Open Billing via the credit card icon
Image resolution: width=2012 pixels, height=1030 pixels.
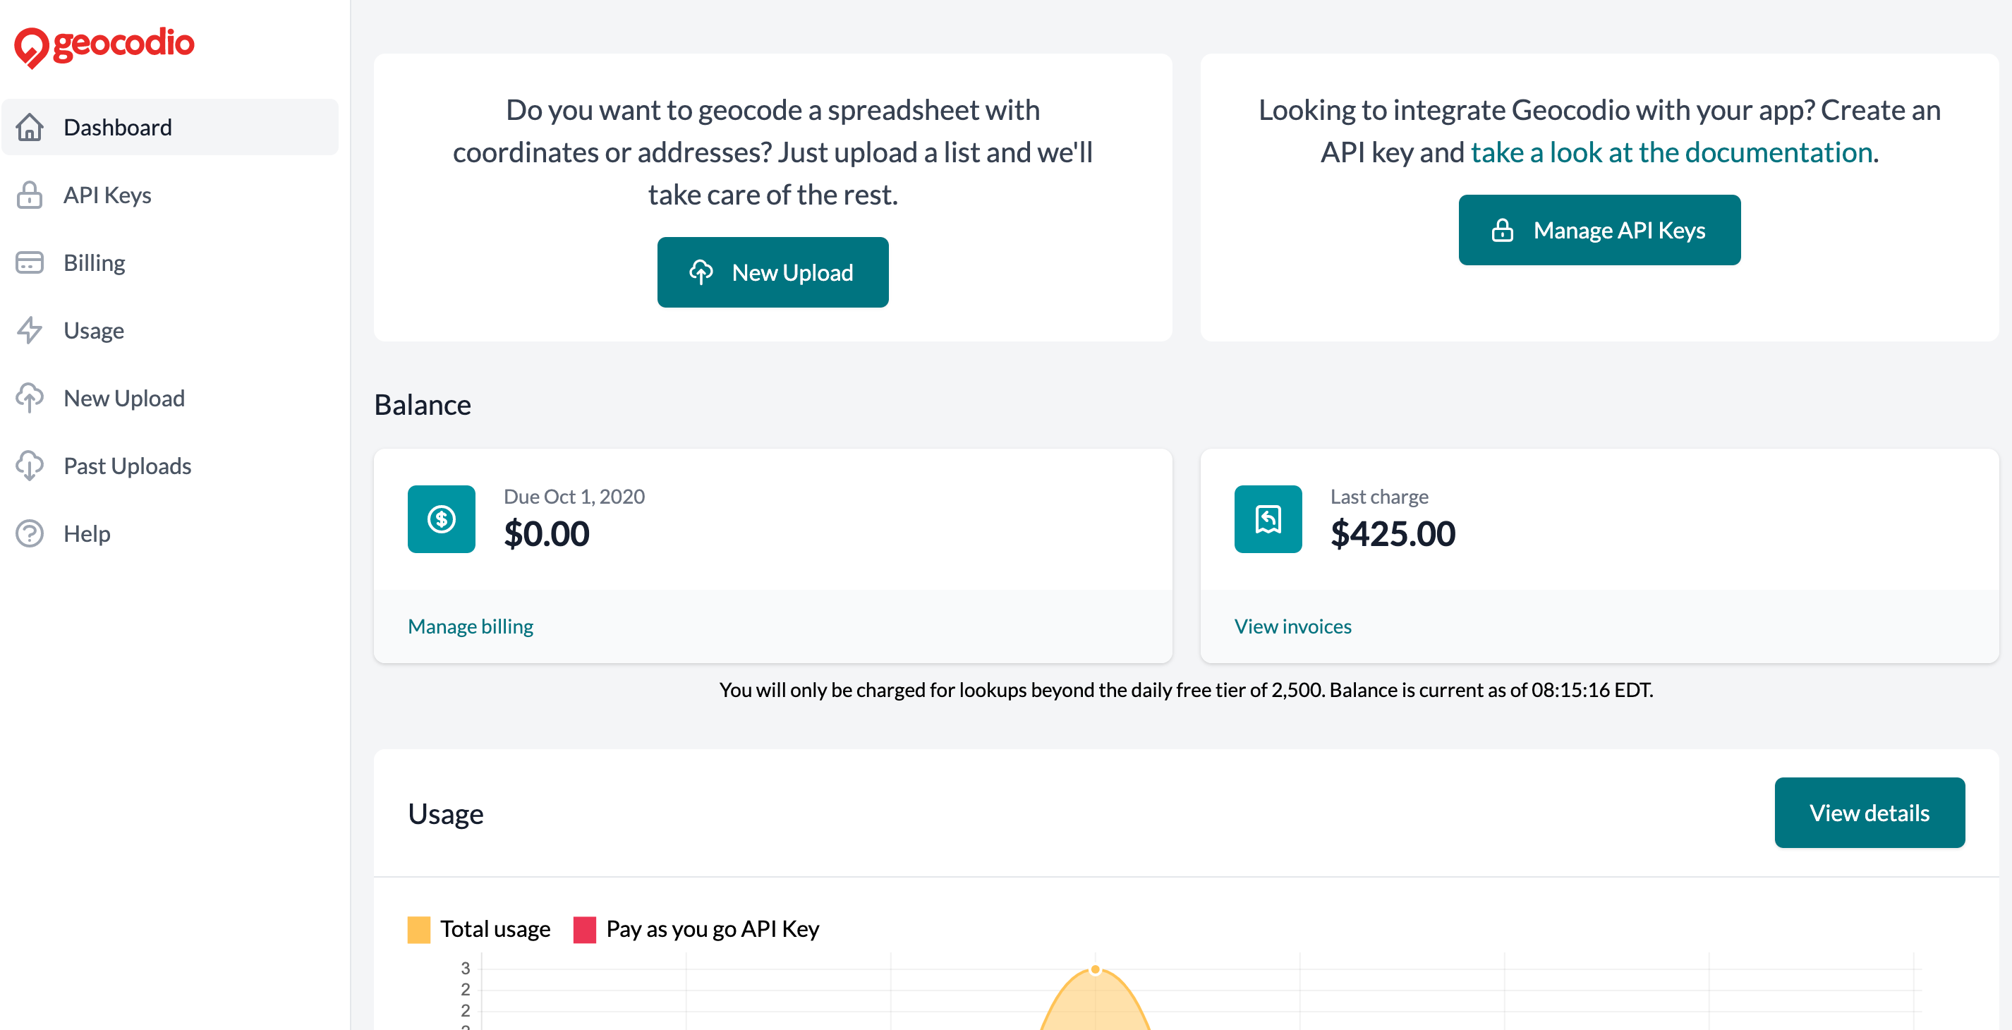(x=30, y=262)
